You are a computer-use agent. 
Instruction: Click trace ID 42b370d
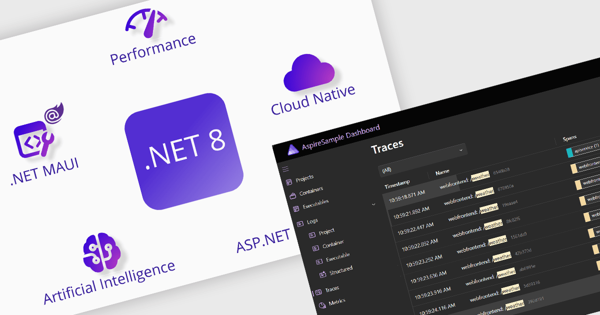(x=522, y=251)
